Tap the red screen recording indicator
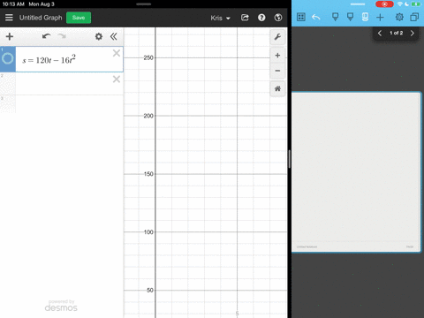 click(384, 4)
